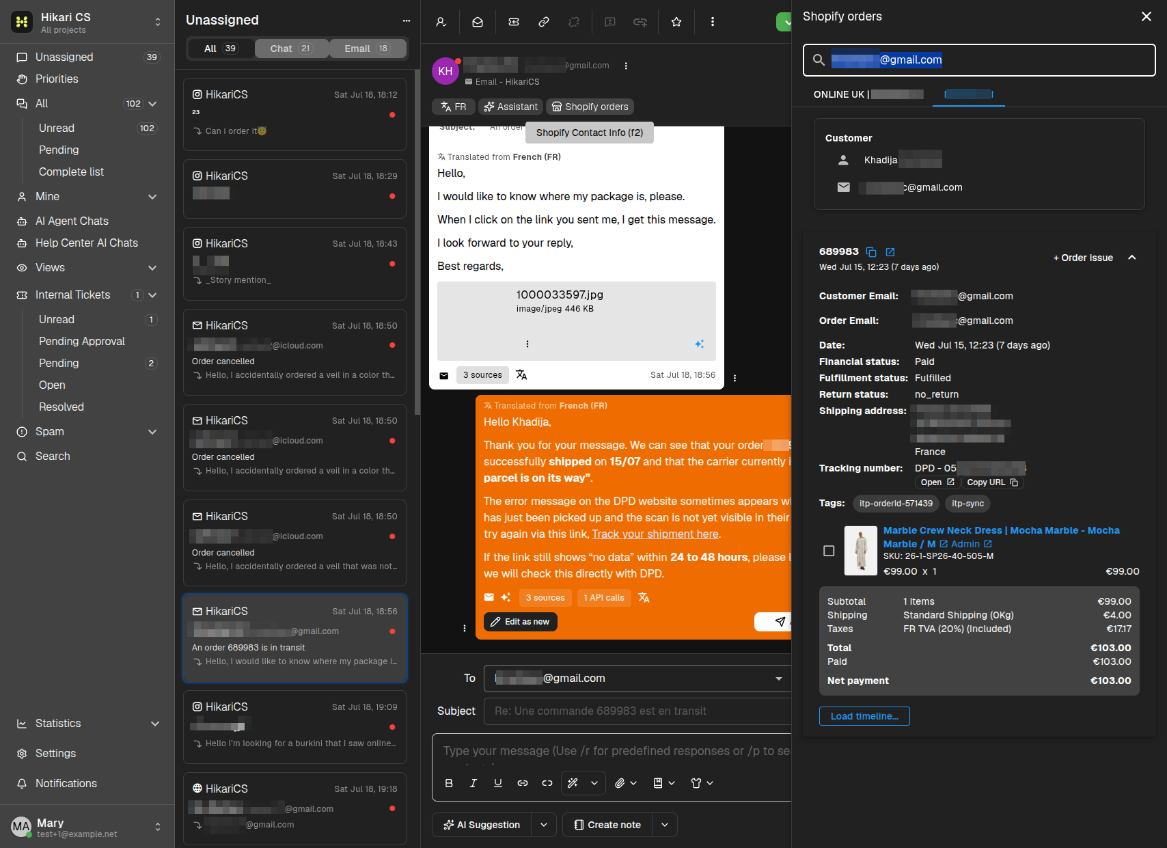Open the vertical three-dot menu in top toolbar
1167x848 pixels.
coord(713,22)
